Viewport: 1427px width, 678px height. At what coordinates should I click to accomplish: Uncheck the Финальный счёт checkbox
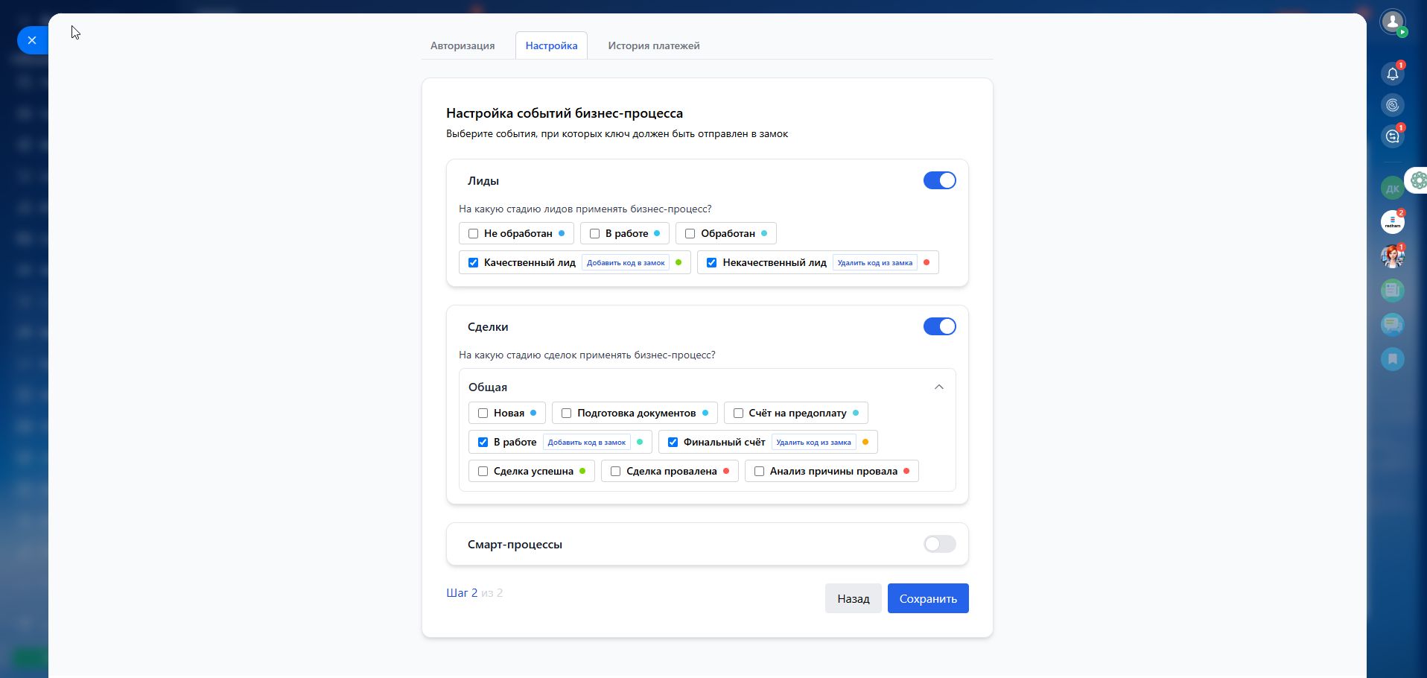673,442
